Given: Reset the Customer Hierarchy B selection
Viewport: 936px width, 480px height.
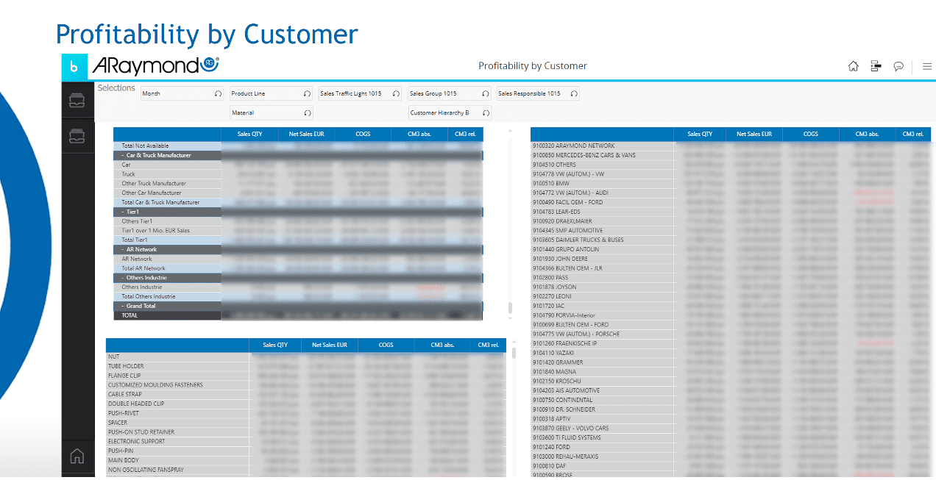Looking at the screenshot, I should tap(486, 113).
